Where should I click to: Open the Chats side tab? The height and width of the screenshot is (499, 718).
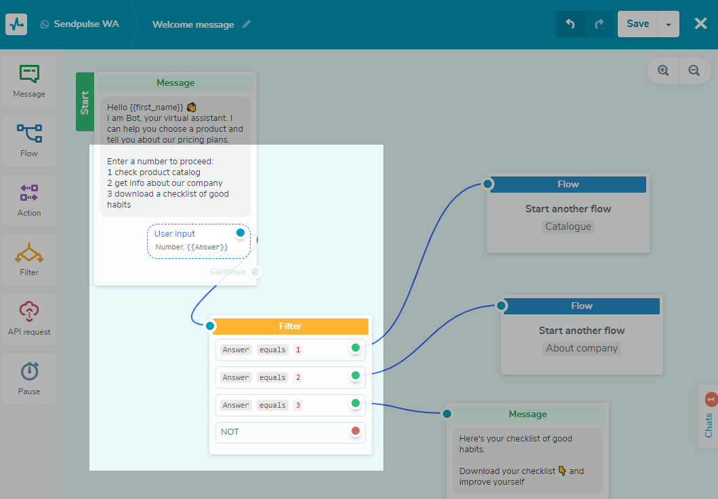[709, 417]
